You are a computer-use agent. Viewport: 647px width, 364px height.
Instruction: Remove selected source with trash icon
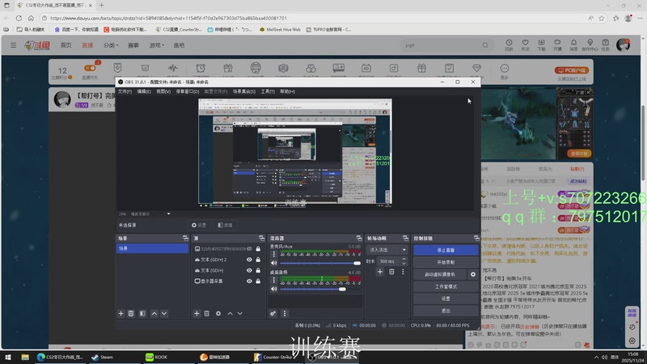pyautogui.click(x=207, y=314)
